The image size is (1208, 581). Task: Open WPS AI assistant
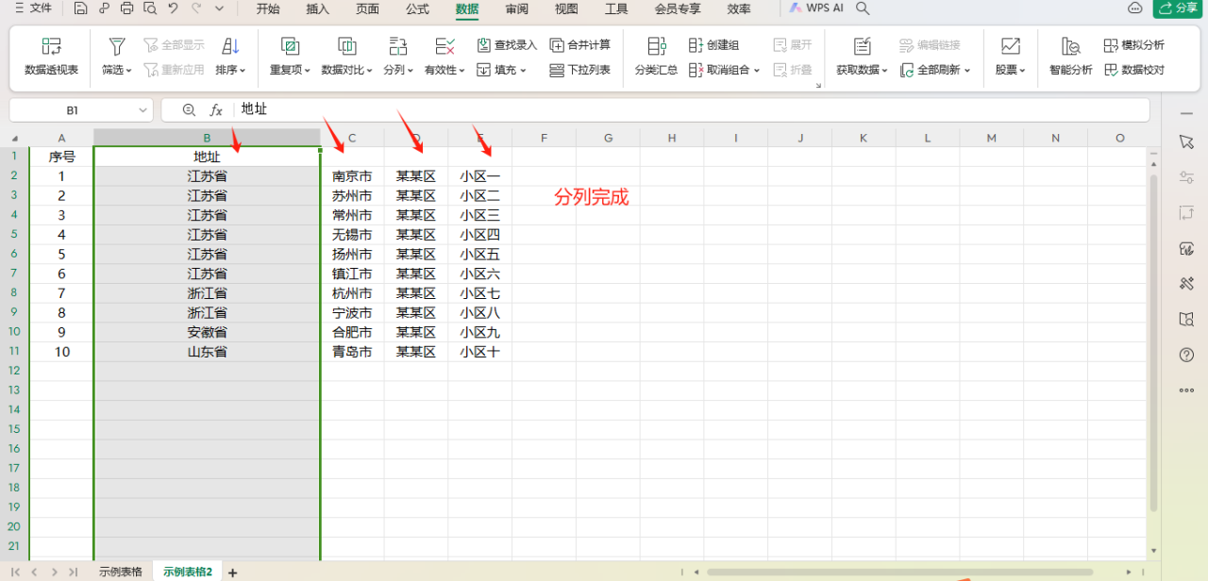[x=816, y=8]
